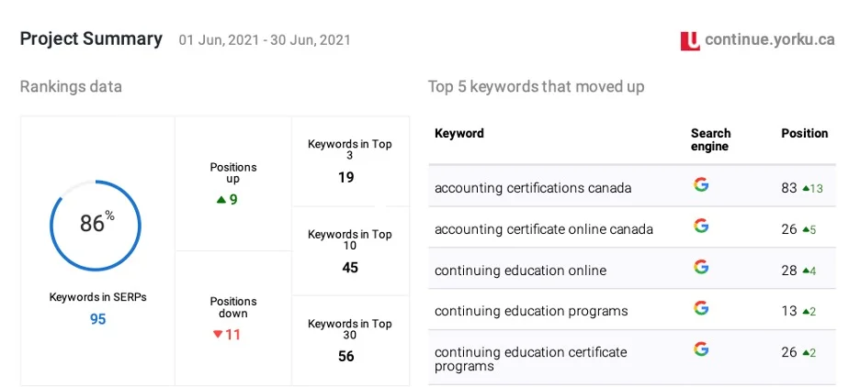
Task: Select the Keywords in Top 30 tile
Action: point(349,340)
